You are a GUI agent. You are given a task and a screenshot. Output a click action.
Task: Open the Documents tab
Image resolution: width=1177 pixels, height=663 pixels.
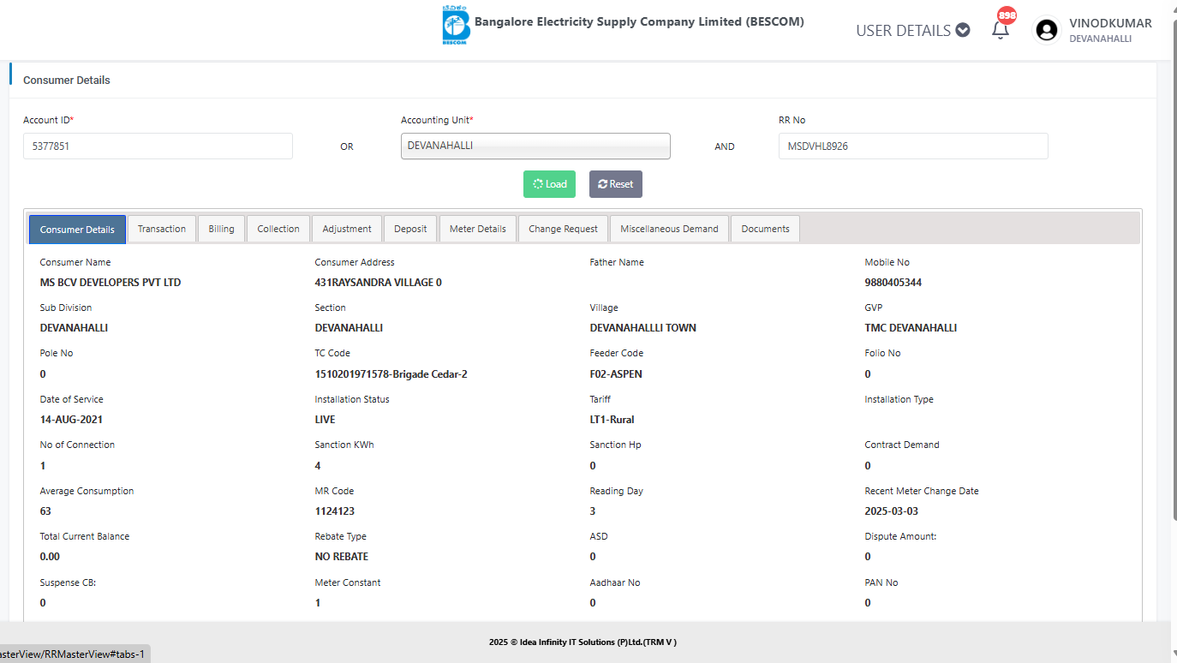click(765, 229)
